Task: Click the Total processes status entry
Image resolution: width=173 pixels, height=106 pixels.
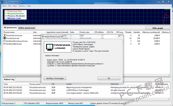Action: (x=8, y=103)
